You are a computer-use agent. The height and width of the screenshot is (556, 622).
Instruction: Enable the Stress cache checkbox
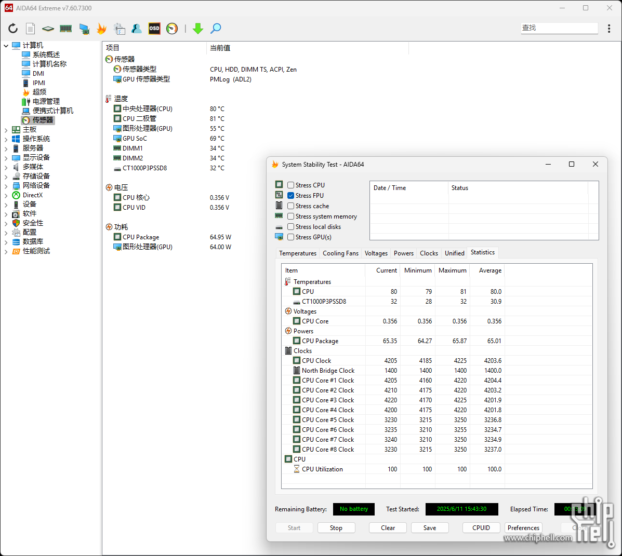[291, 206]
